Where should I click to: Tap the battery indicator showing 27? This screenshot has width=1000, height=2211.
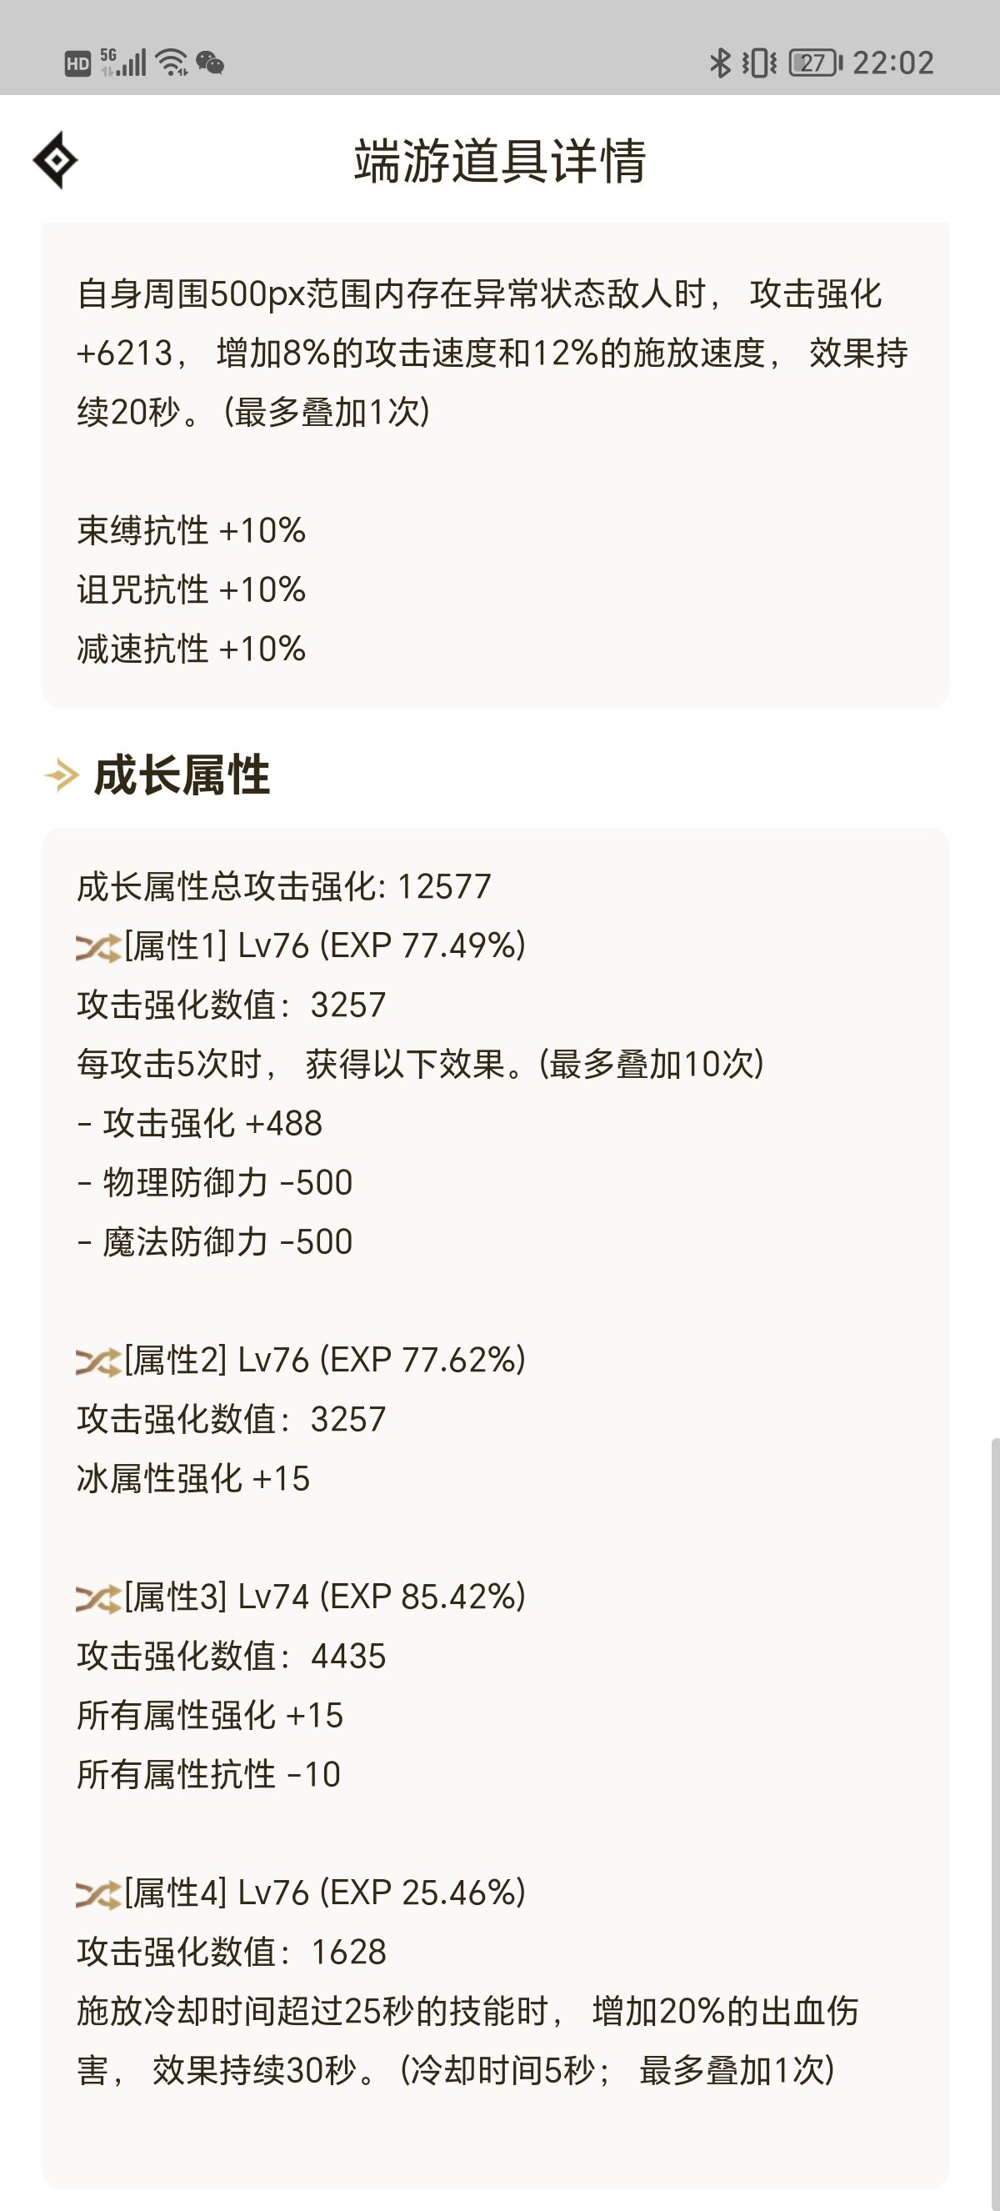pyautogui.click(x=816, y=63)
